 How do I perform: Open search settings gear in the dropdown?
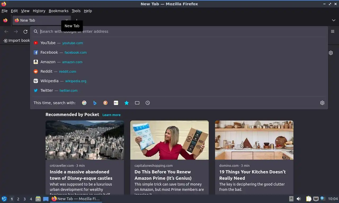pos(322,103)
